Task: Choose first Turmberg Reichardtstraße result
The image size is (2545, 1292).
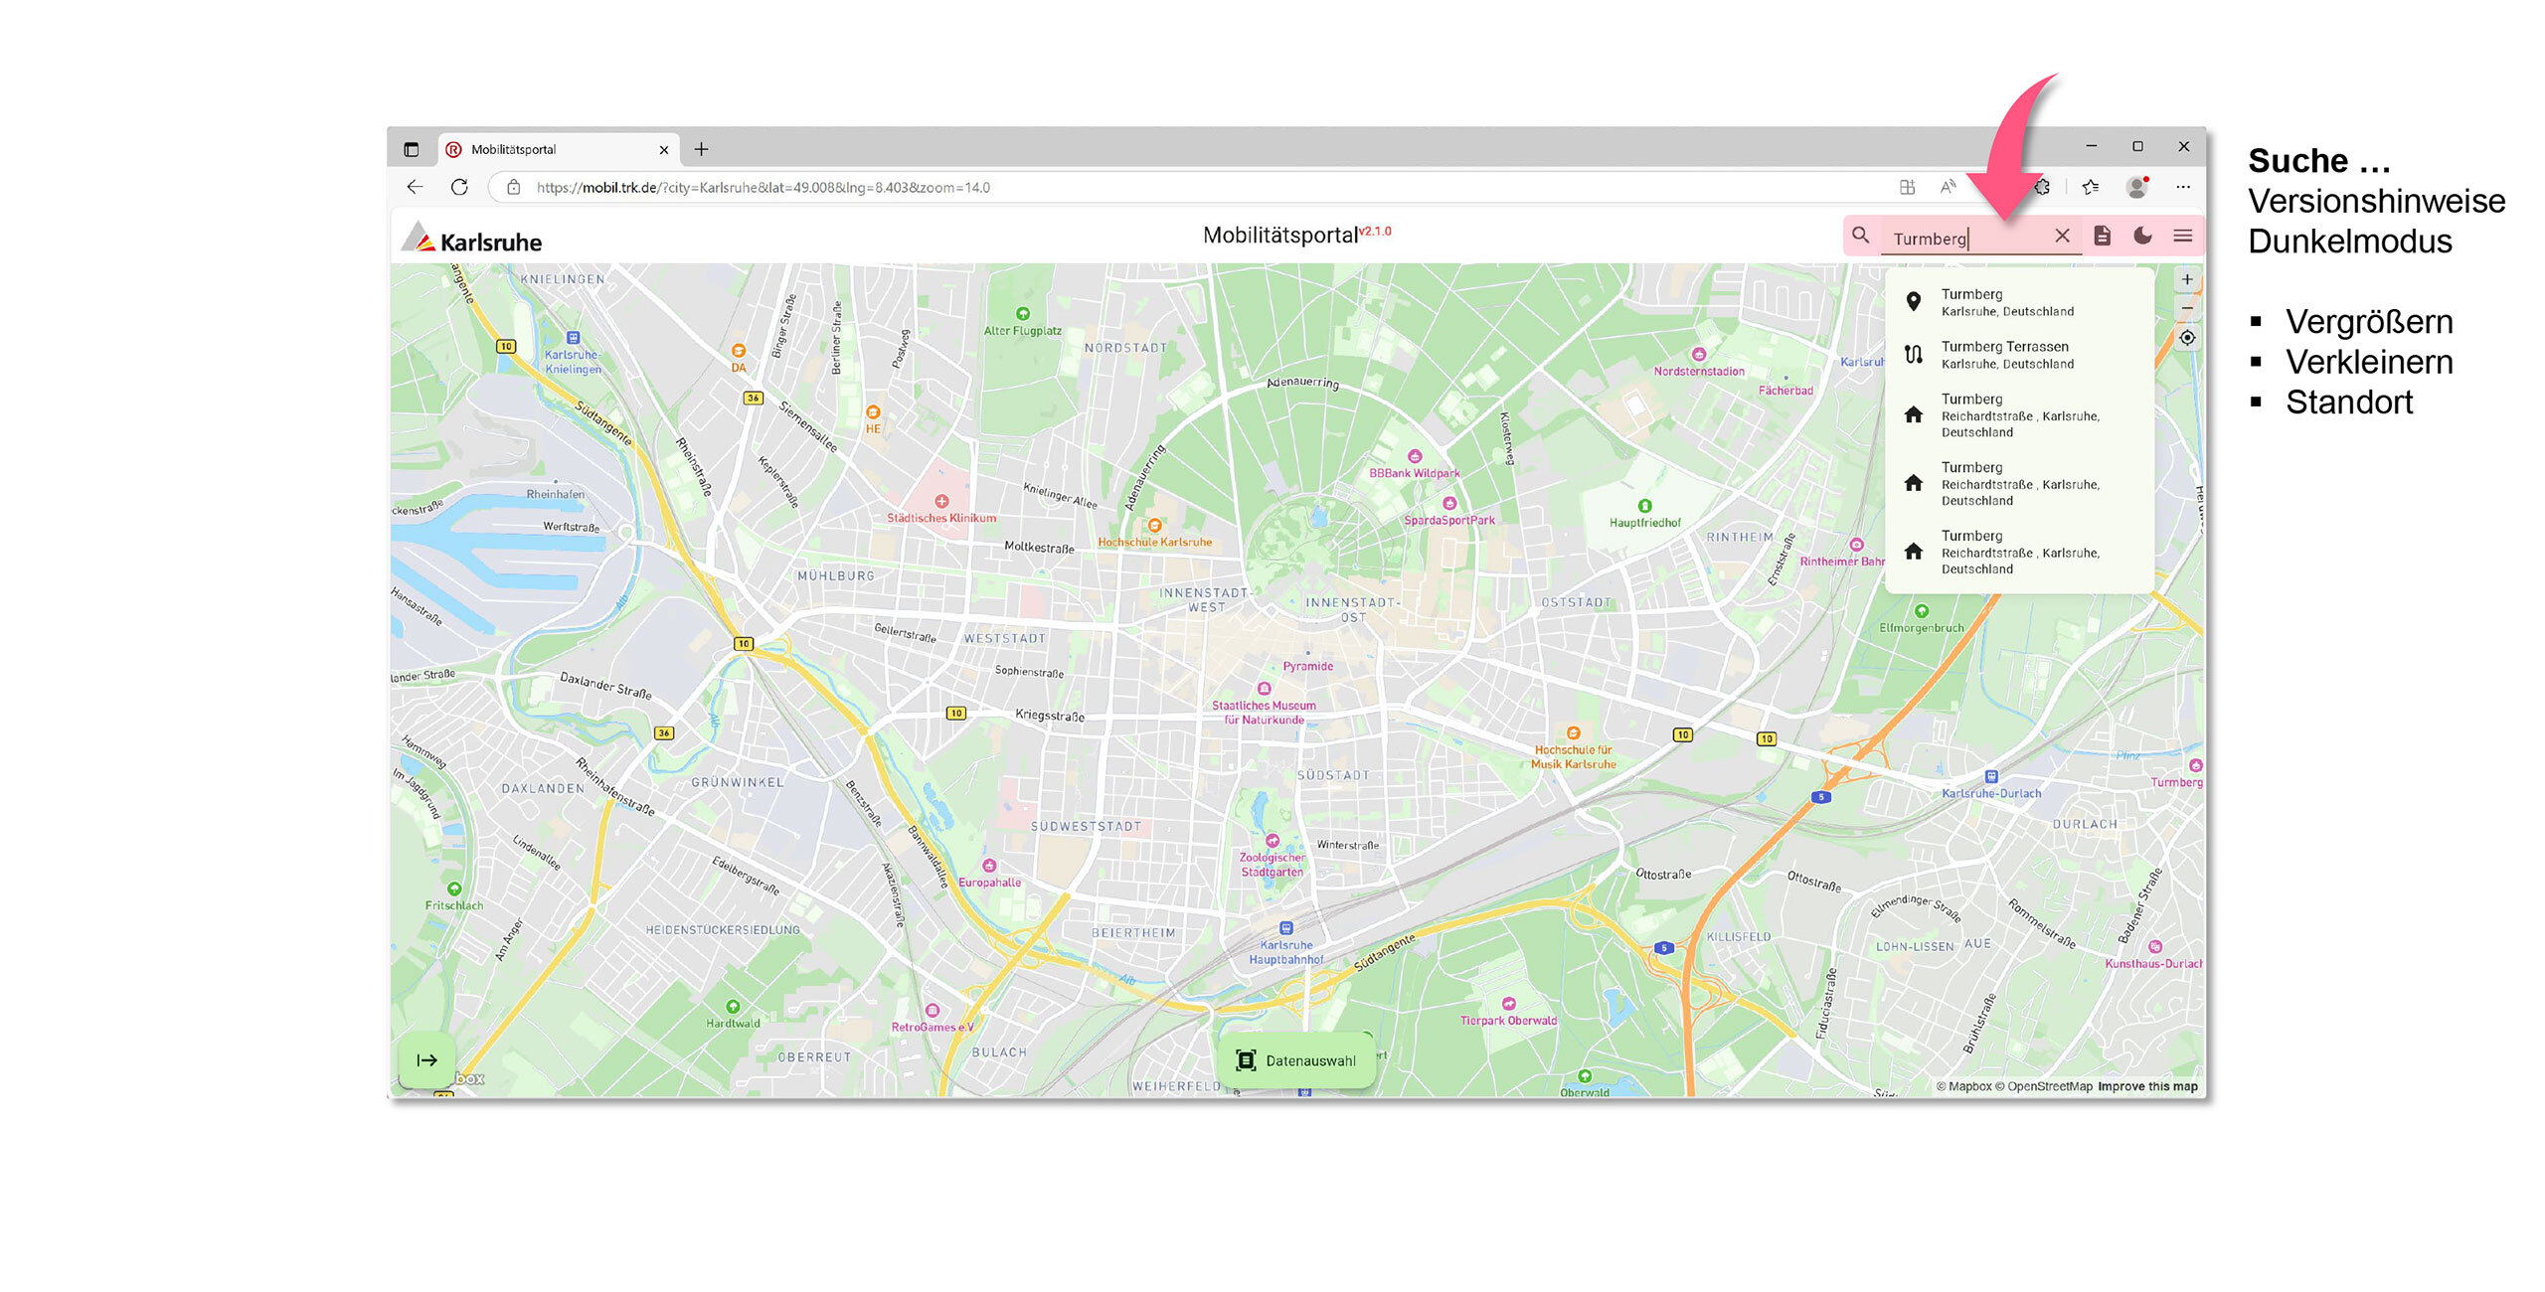Action: coord(2018,415)
